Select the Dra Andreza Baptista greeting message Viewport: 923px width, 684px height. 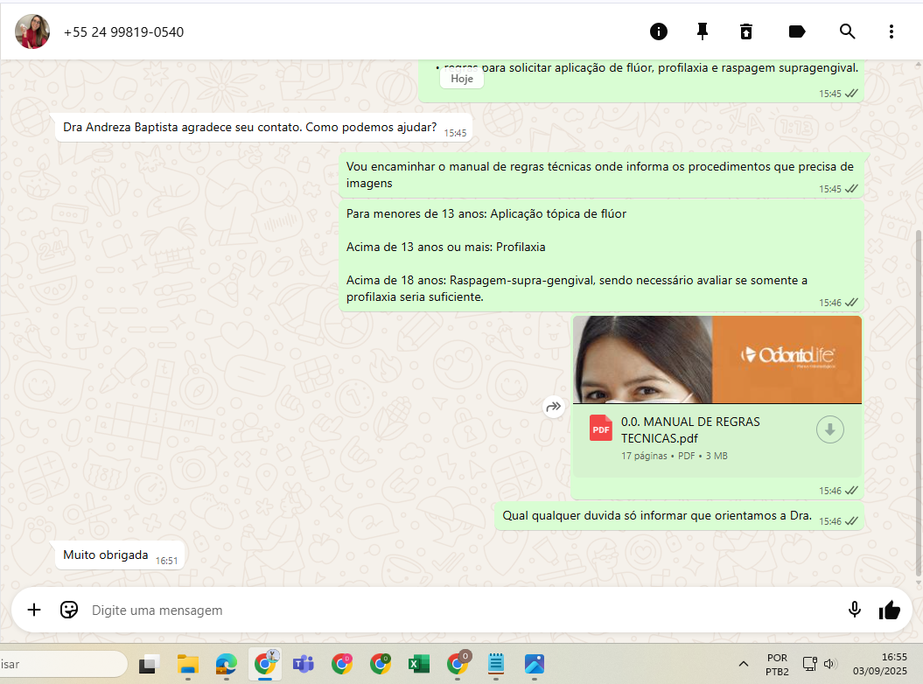point(263,128)
